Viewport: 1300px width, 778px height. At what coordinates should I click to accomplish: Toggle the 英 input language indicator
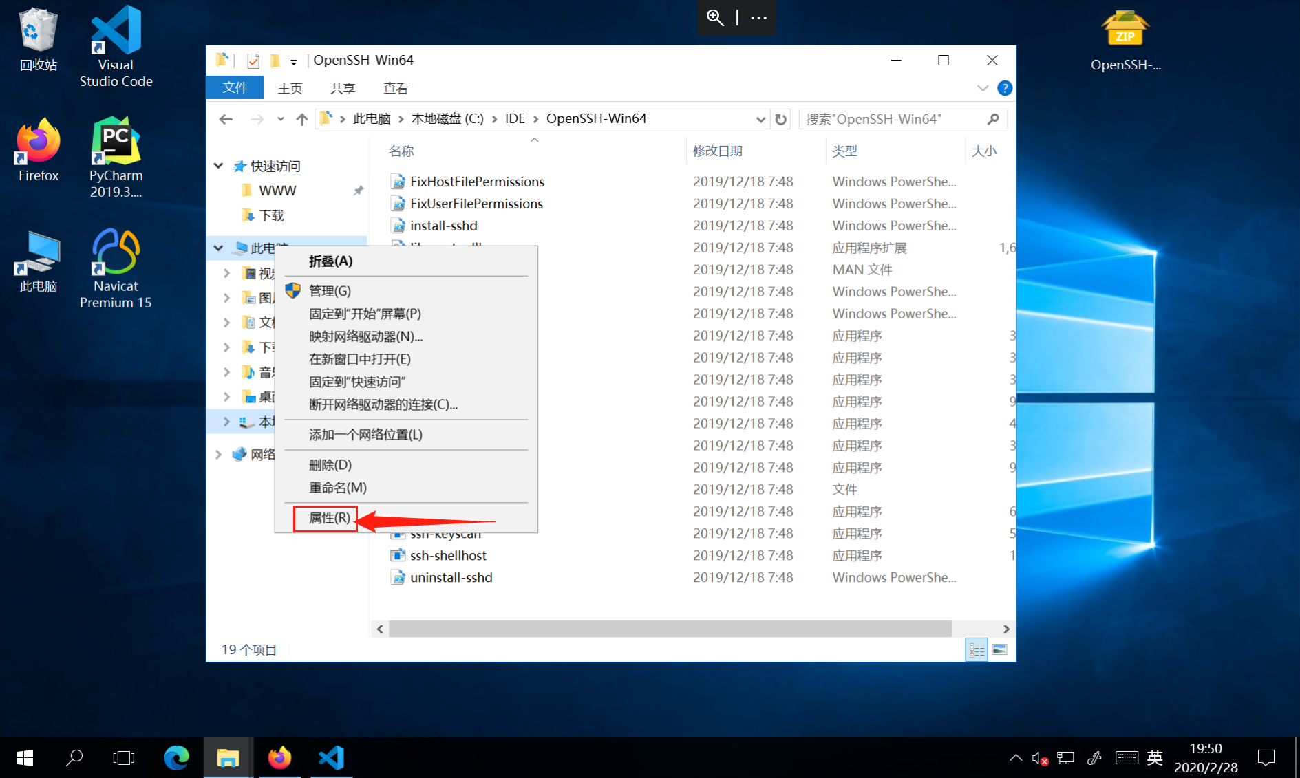coord(1155,757)
